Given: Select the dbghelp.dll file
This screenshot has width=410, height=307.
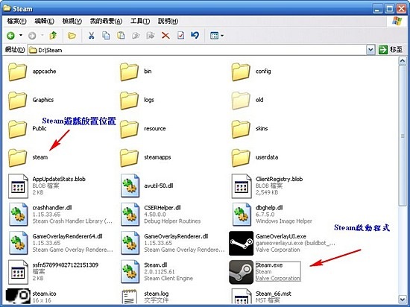Looking at the screenshot, I should pos(272,215).
